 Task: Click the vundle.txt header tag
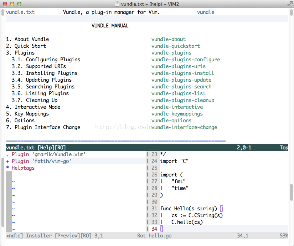click(x=20, y=12)
